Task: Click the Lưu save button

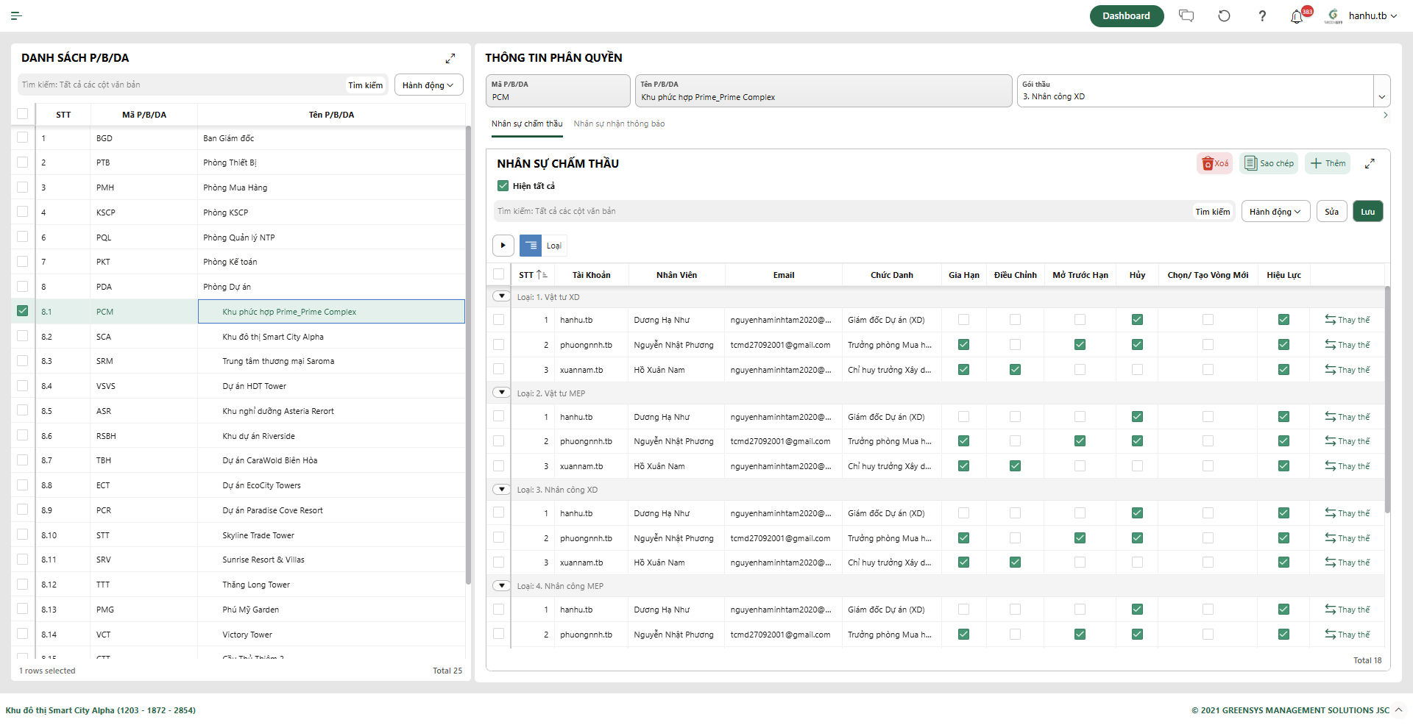Action: pos(1367,212)
